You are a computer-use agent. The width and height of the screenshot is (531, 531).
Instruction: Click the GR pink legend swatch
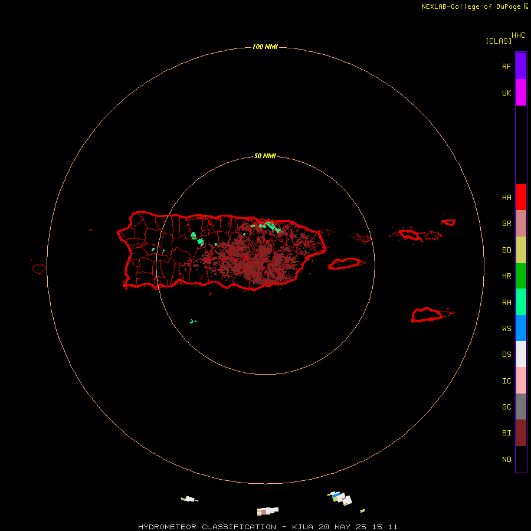point(521,224)
